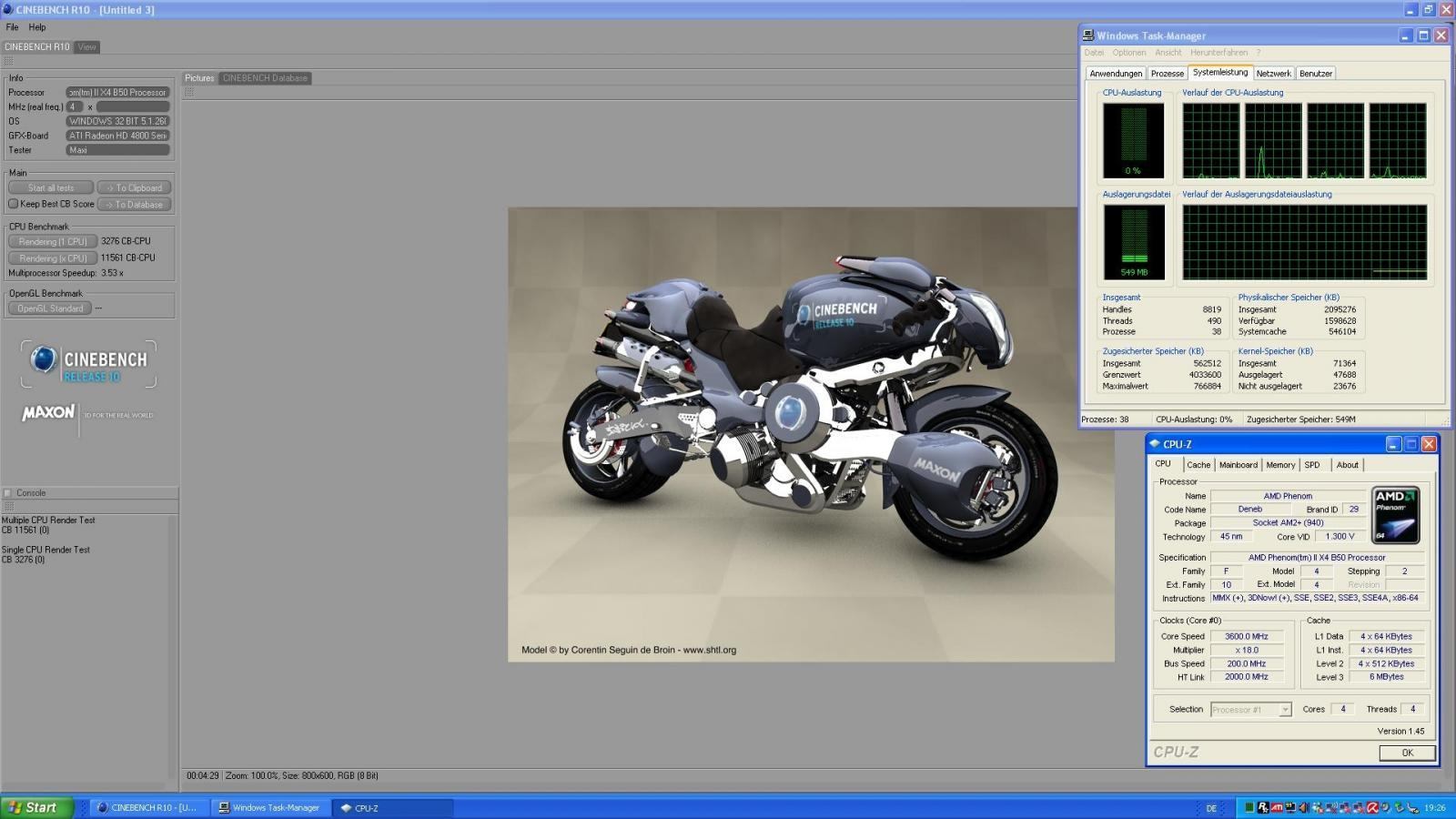Switch to Netzwerk tab in Task-Manager
Image resolution: width=1456 pixels, height=819 pixels.
pyautogui.click(x=1273, y=74)
